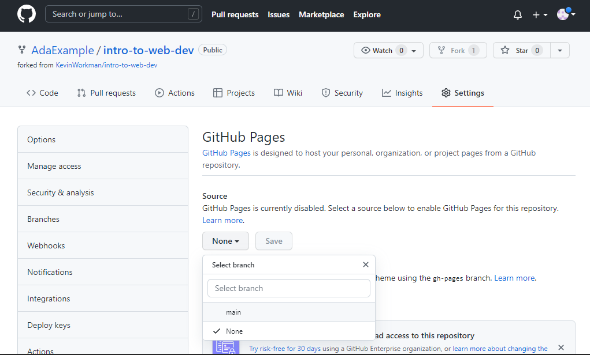The width and height of the screenshot is (590, 355).
Task: Open the Watch count 0 badge
Action: (x=402, y=50)
